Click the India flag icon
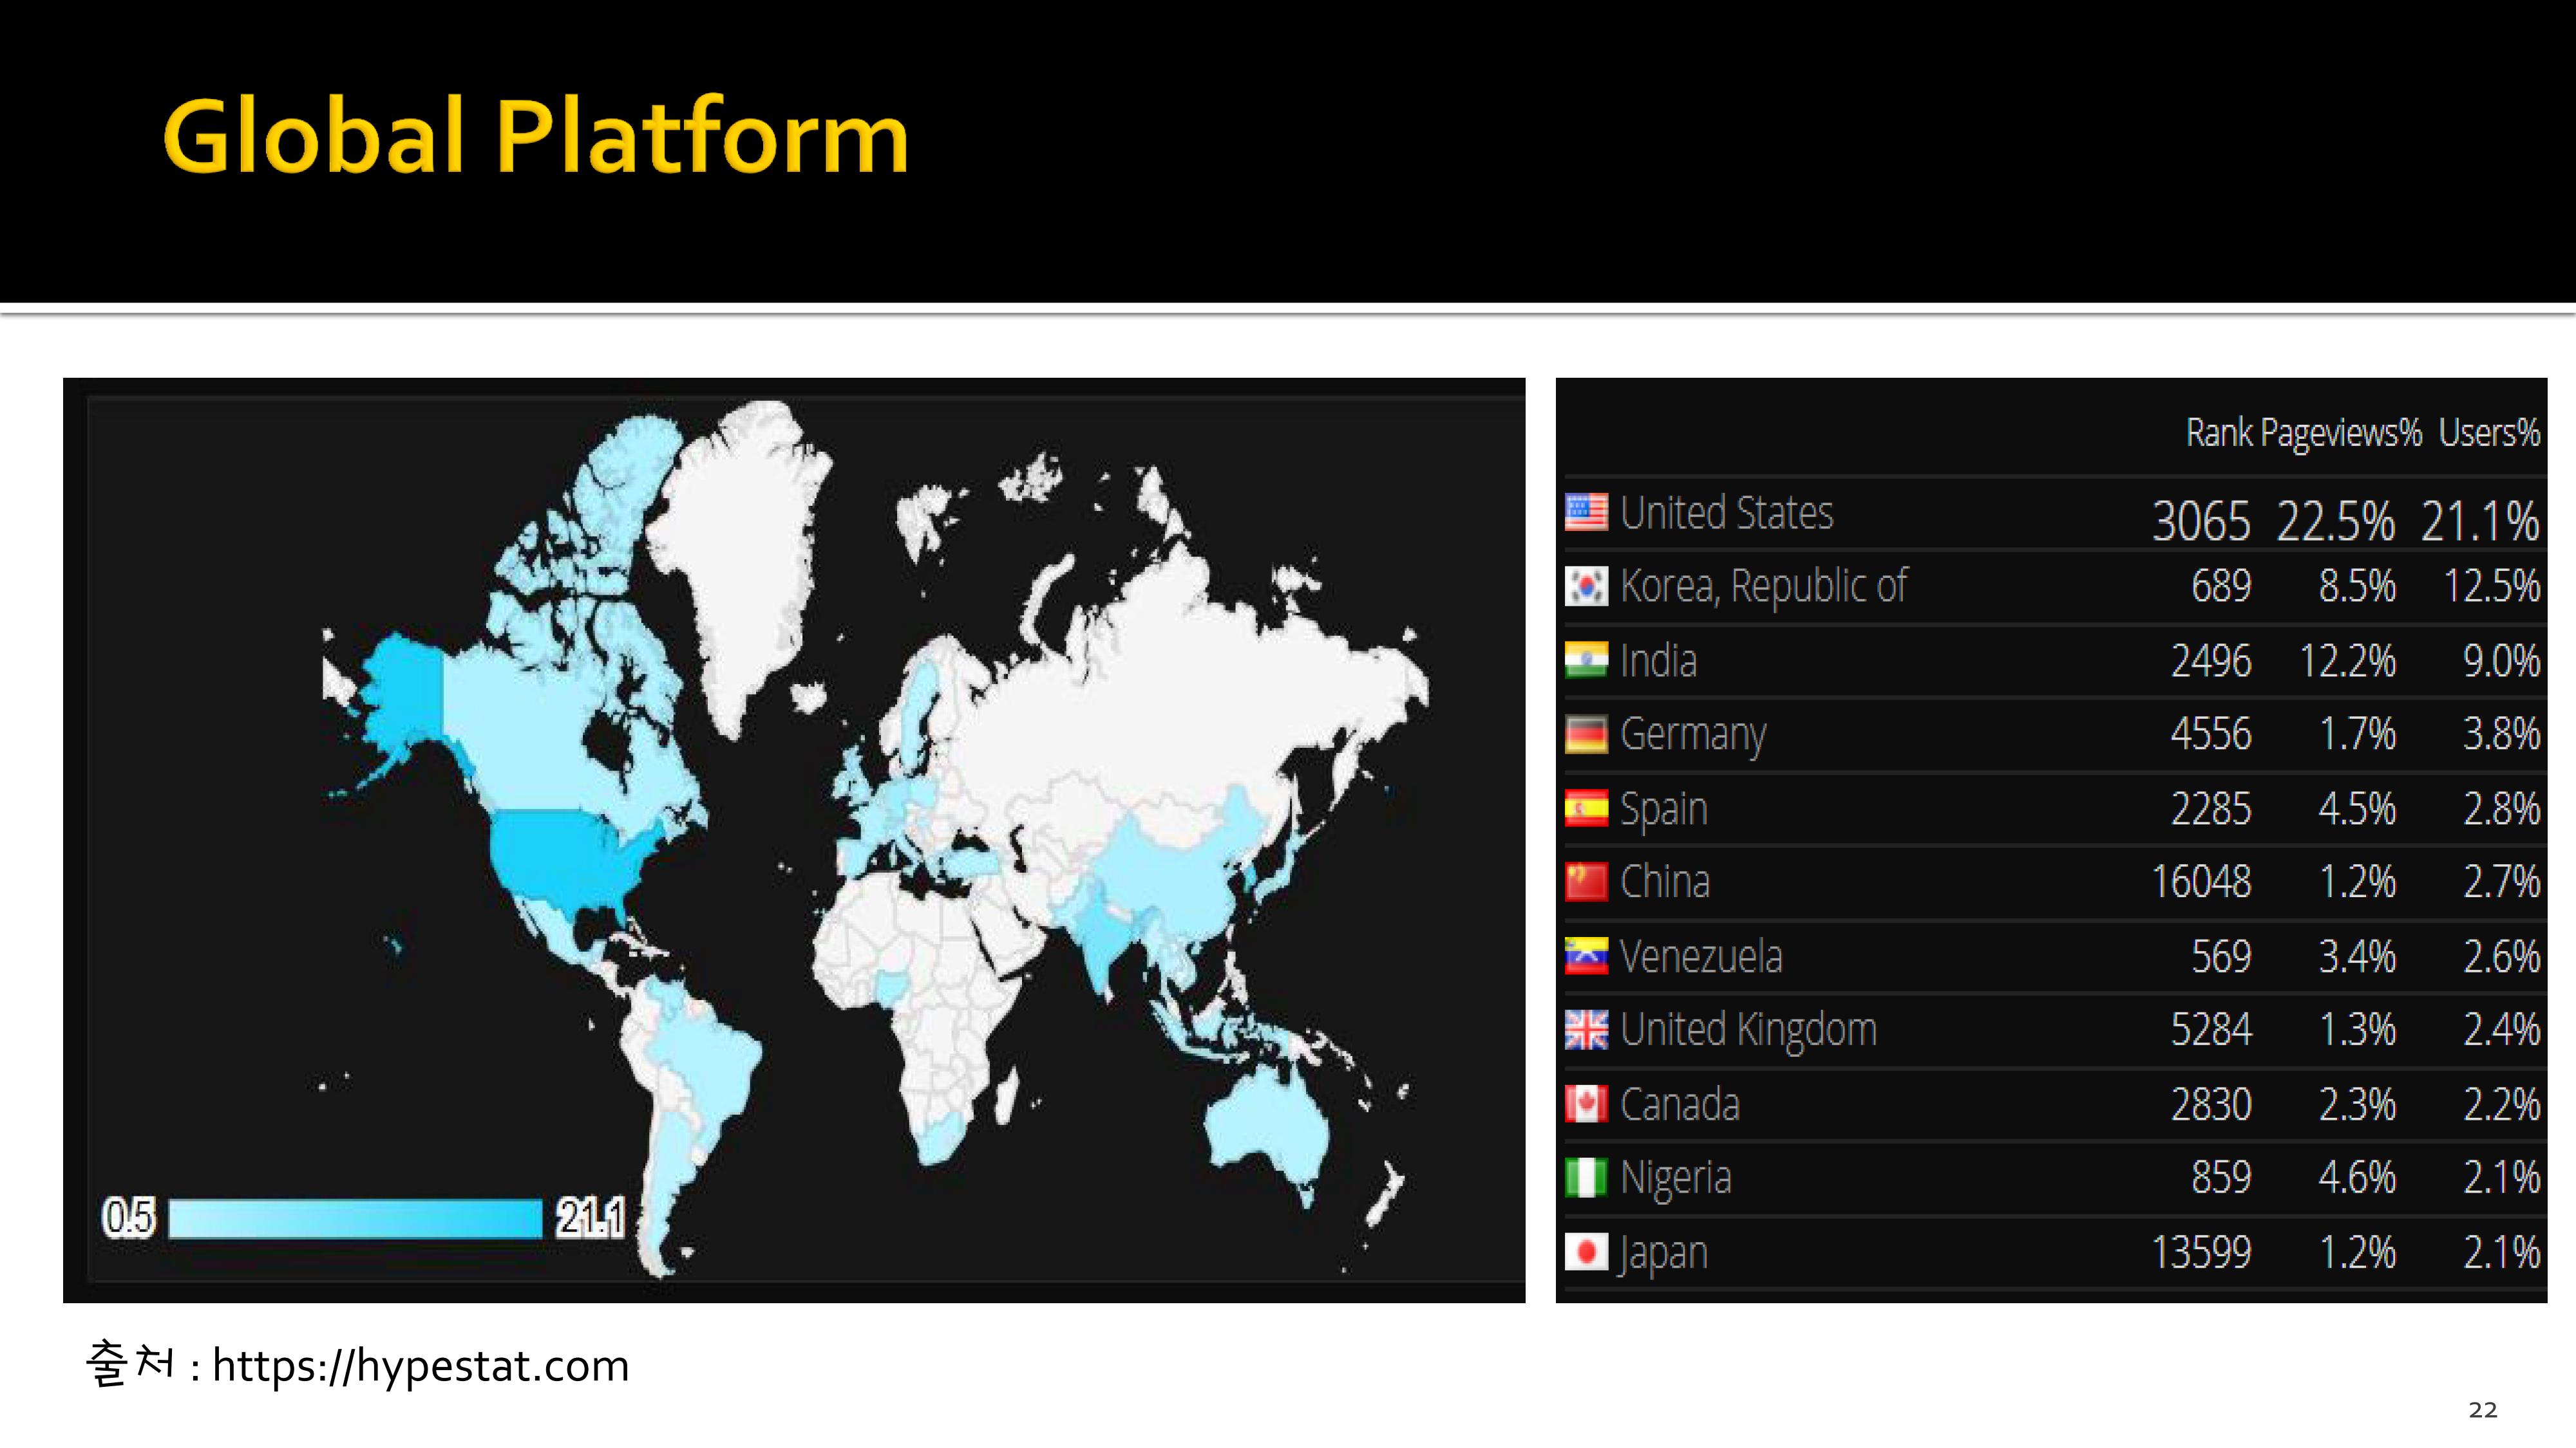2576x1448 pixels. (1586, 660)
